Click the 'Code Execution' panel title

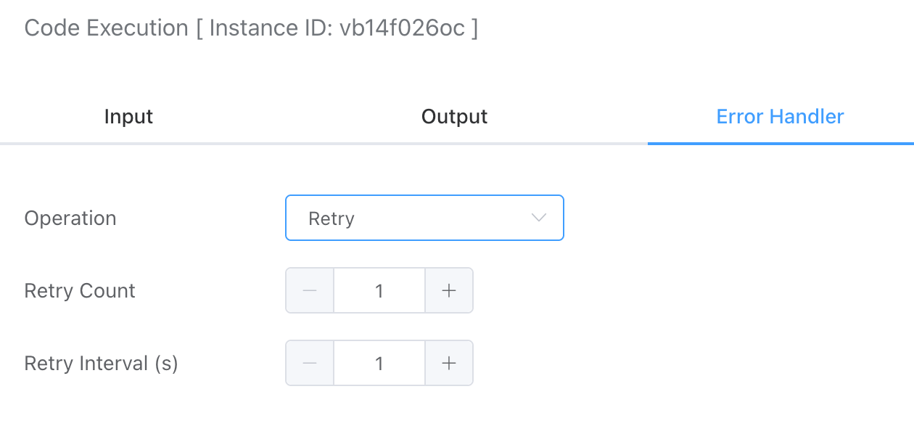[x=106, y=28]
